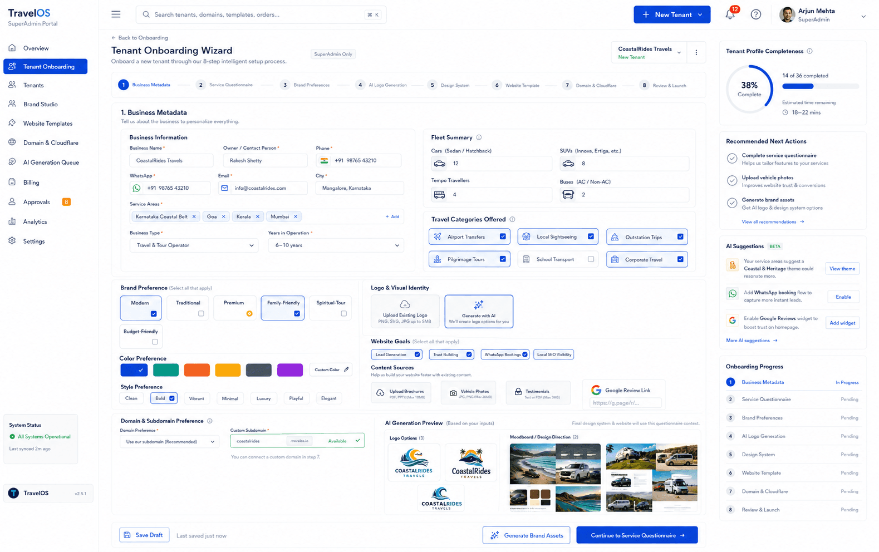Click the Billing sidebar icon

pyautogui.click(x=12, y=182)
